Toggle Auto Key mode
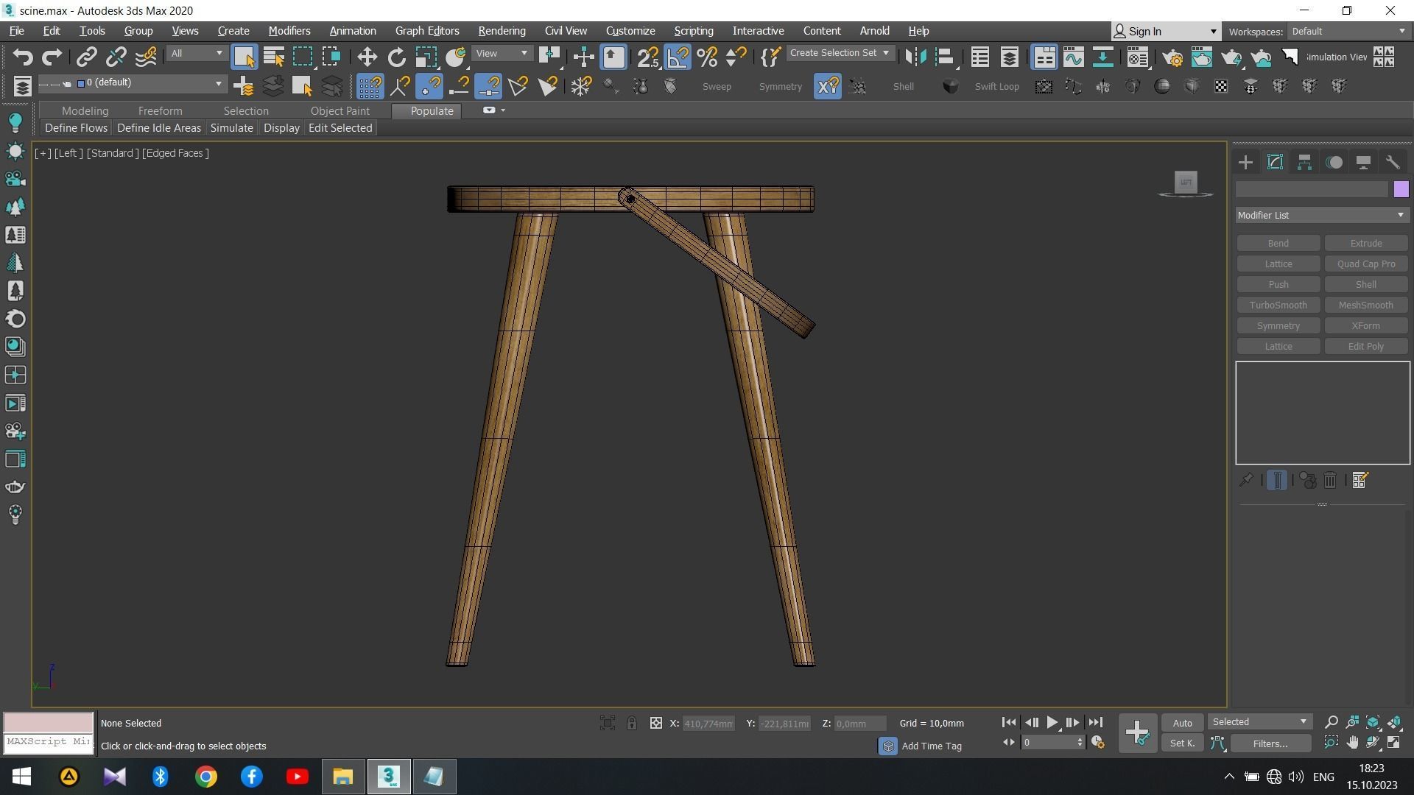This screenshot has width=1414, height=795. coord(1182,723)
